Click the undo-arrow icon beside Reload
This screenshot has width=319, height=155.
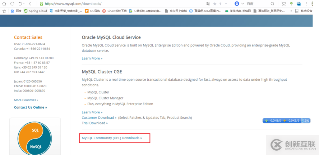20,4
